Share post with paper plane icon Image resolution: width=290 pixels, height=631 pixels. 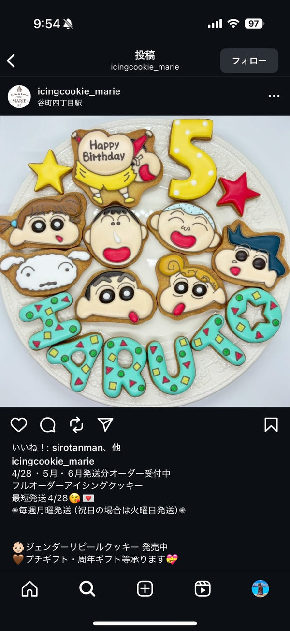[x=105, y=424]
